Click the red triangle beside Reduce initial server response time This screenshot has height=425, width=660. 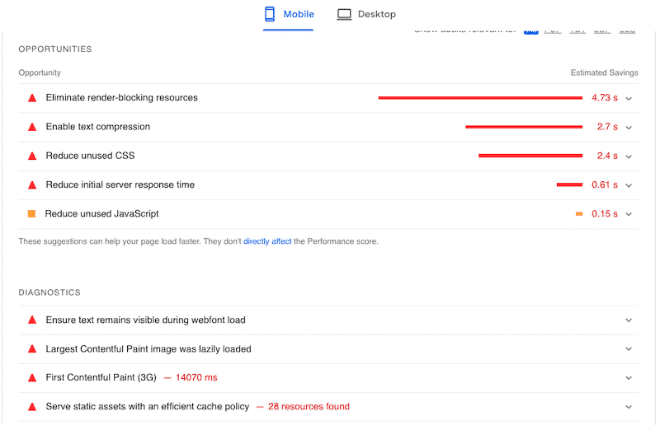click(32, 185)
